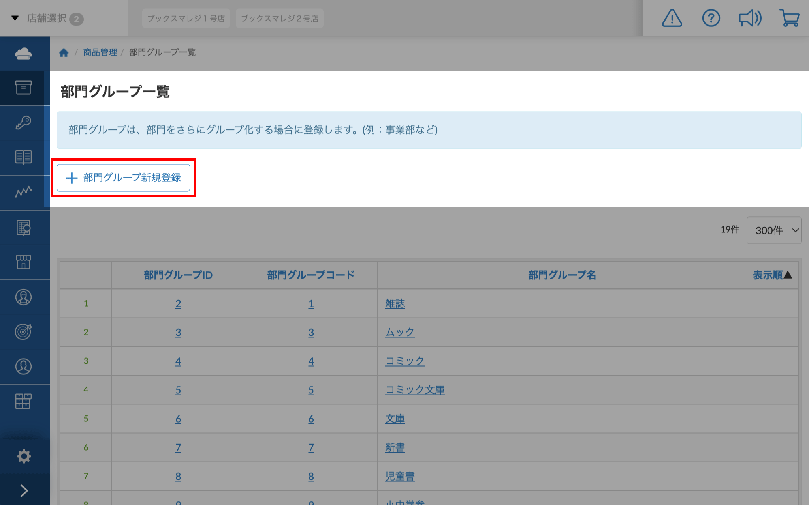809x505 pixels.
Task: Open コミック group name link
Action: (405, 361)
